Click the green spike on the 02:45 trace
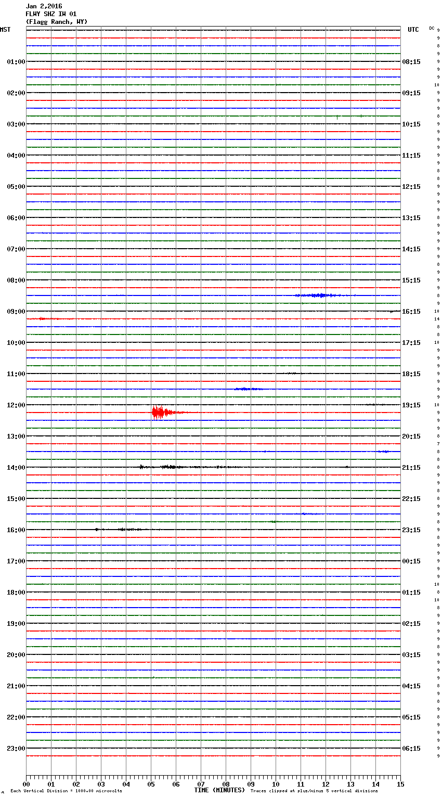The width and height of the screenshot is (442, 798). pyautogui.click(x=337, y=117)
